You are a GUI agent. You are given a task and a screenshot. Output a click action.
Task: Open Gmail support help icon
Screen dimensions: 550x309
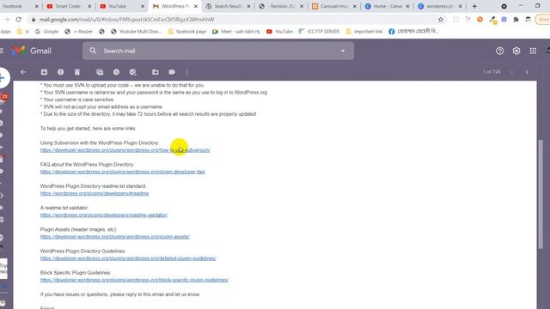tap(499, 51)
